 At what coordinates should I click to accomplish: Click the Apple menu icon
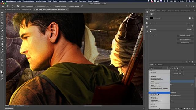[3, 1]
